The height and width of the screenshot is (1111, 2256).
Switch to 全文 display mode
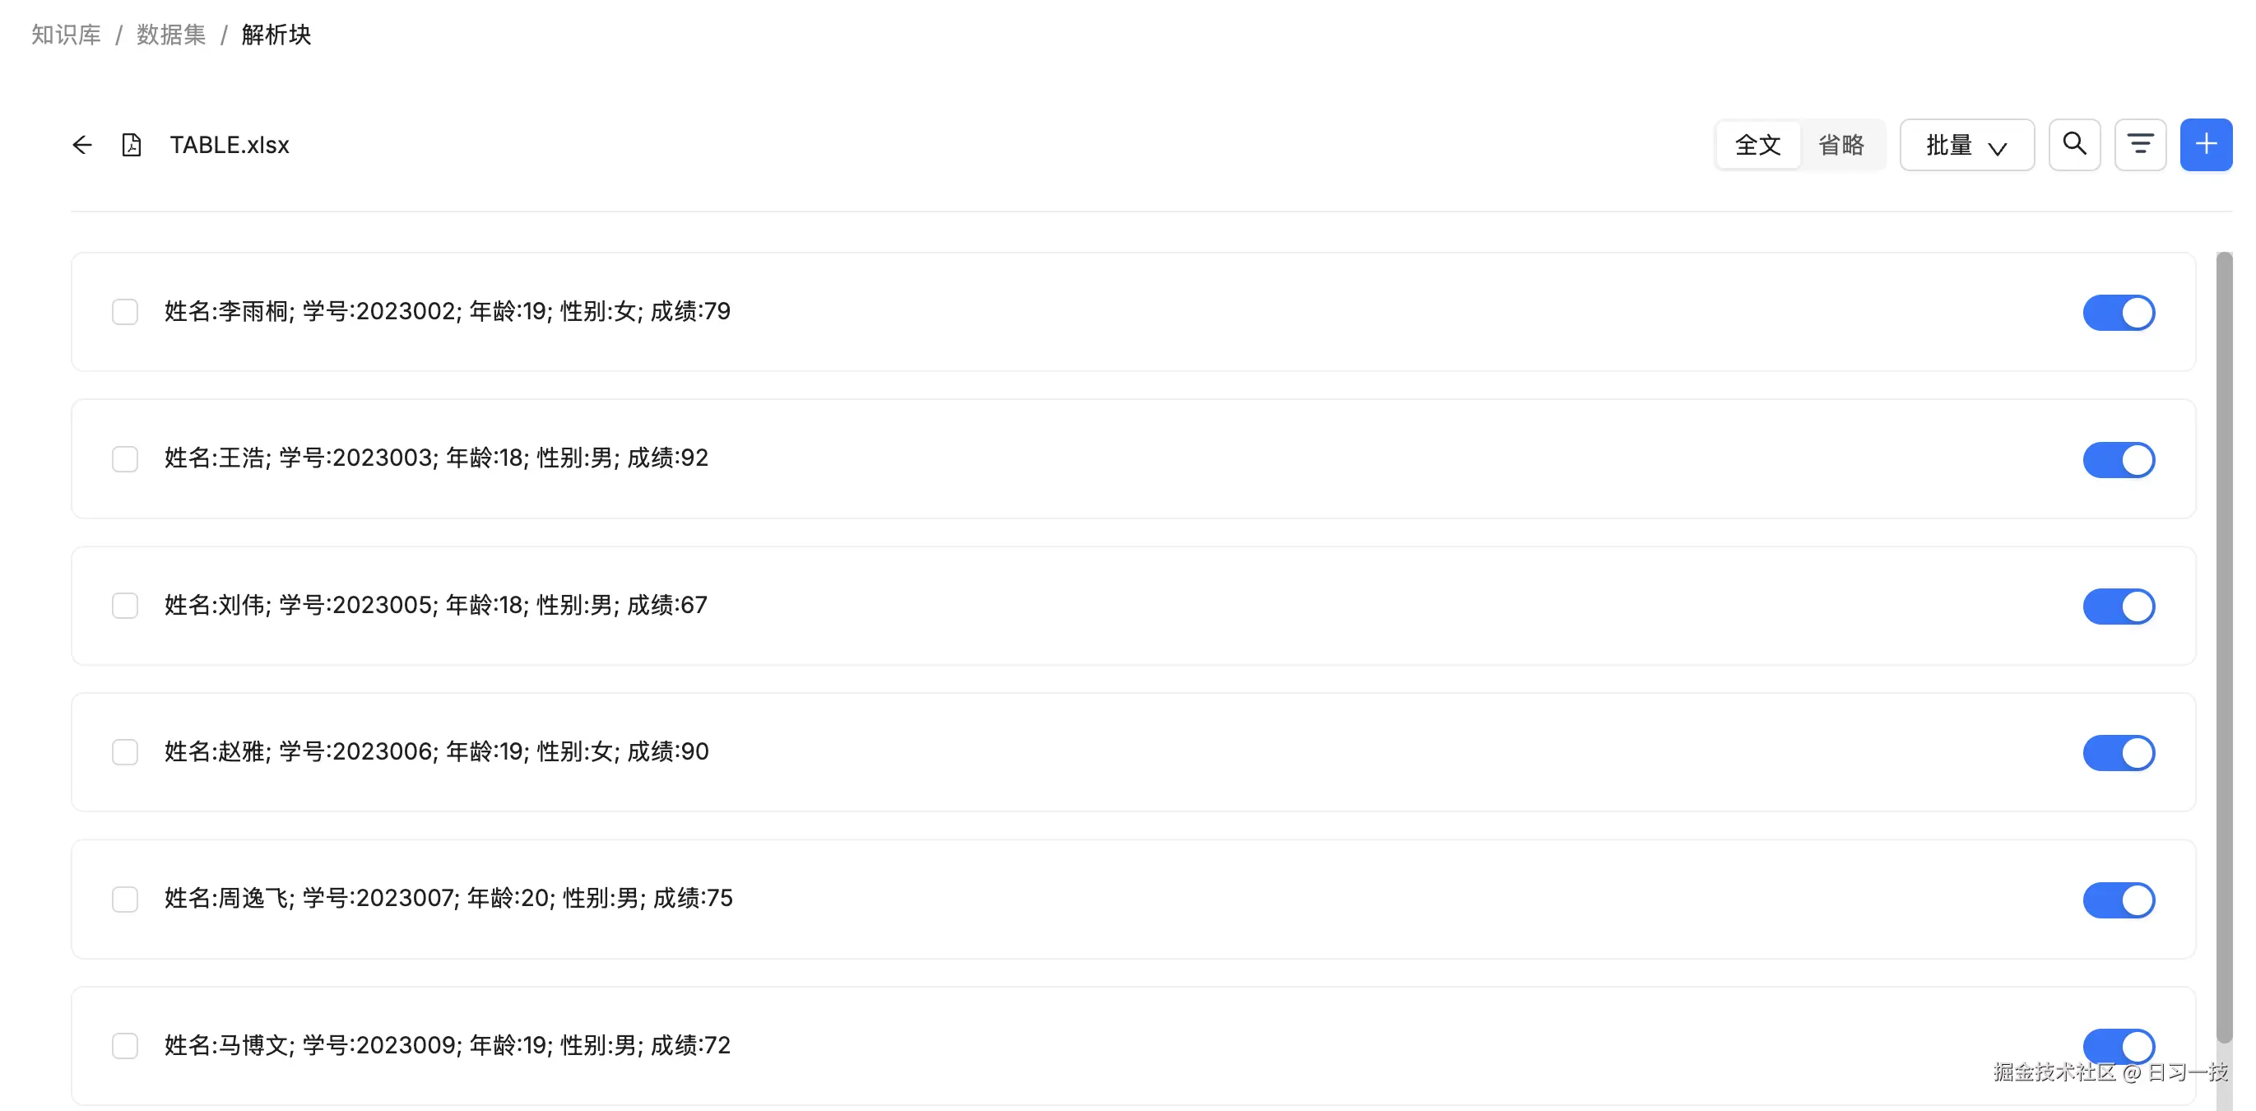click(x=1757, y=145)
